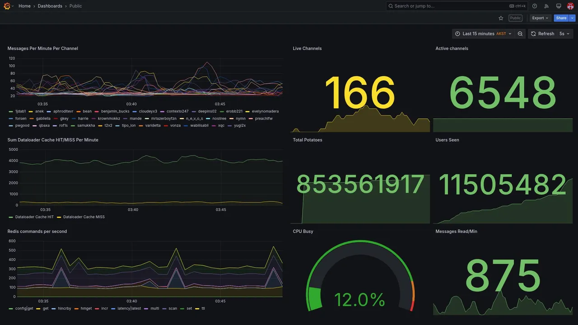Toggle the forsen series in legend
The height and width of the screenshot is (325, 578).
(x=21, y=118)
